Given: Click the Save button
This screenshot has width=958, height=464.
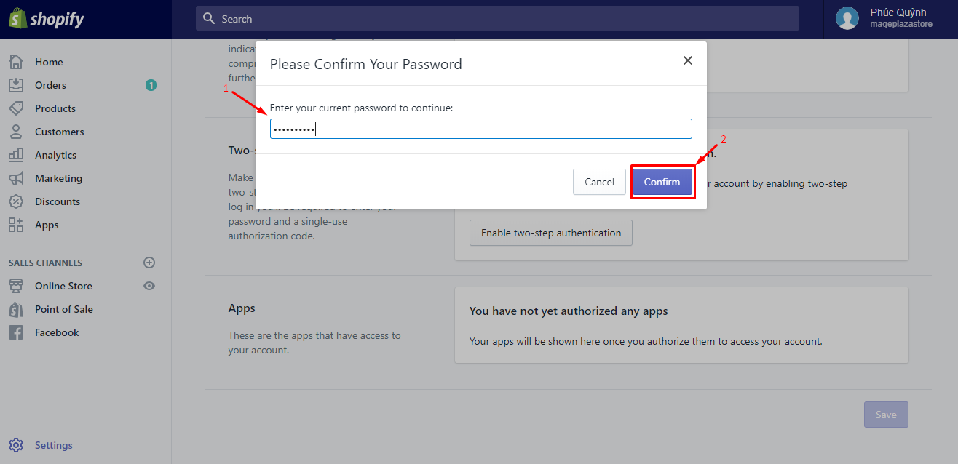Looking at the screenshot, I should click(x=886, y=415).
